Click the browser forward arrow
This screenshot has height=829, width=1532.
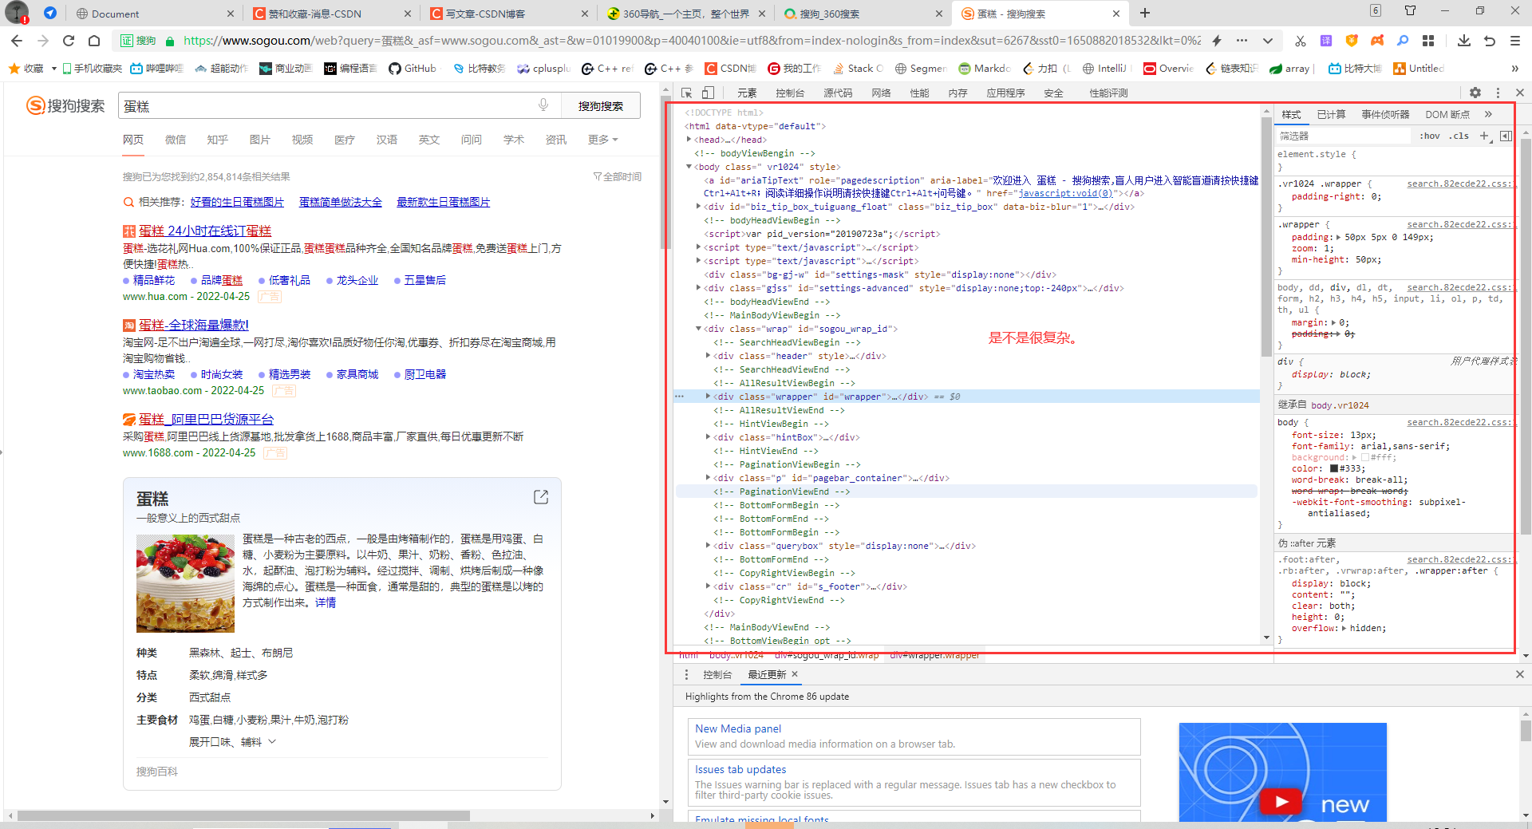pos(43,41)
